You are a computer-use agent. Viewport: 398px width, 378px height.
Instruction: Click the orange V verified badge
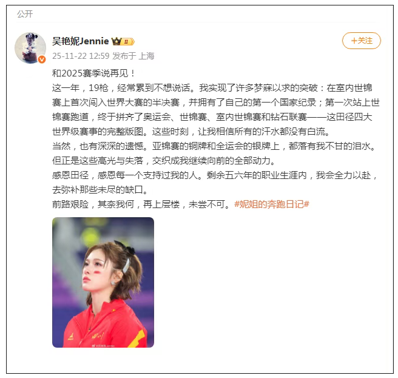pyautogui.click(x=42, y=59)
